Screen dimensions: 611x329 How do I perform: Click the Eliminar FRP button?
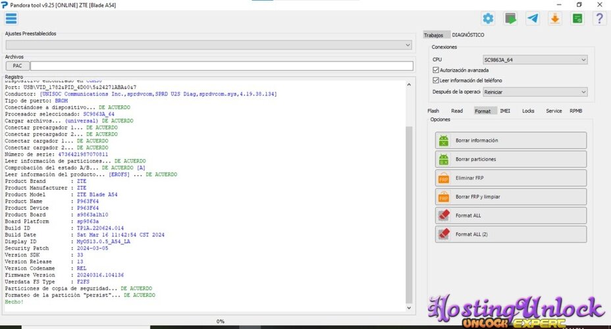pos(510,178)
